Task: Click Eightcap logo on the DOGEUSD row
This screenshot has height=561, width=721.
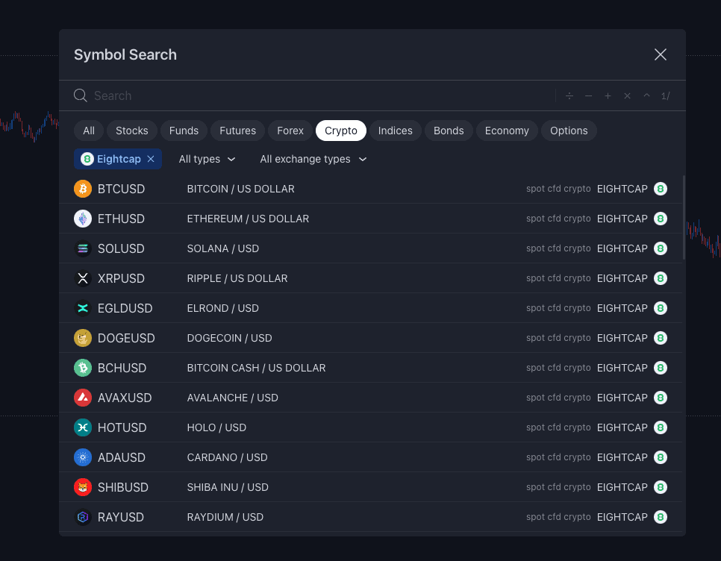Action: click(661, 338)
